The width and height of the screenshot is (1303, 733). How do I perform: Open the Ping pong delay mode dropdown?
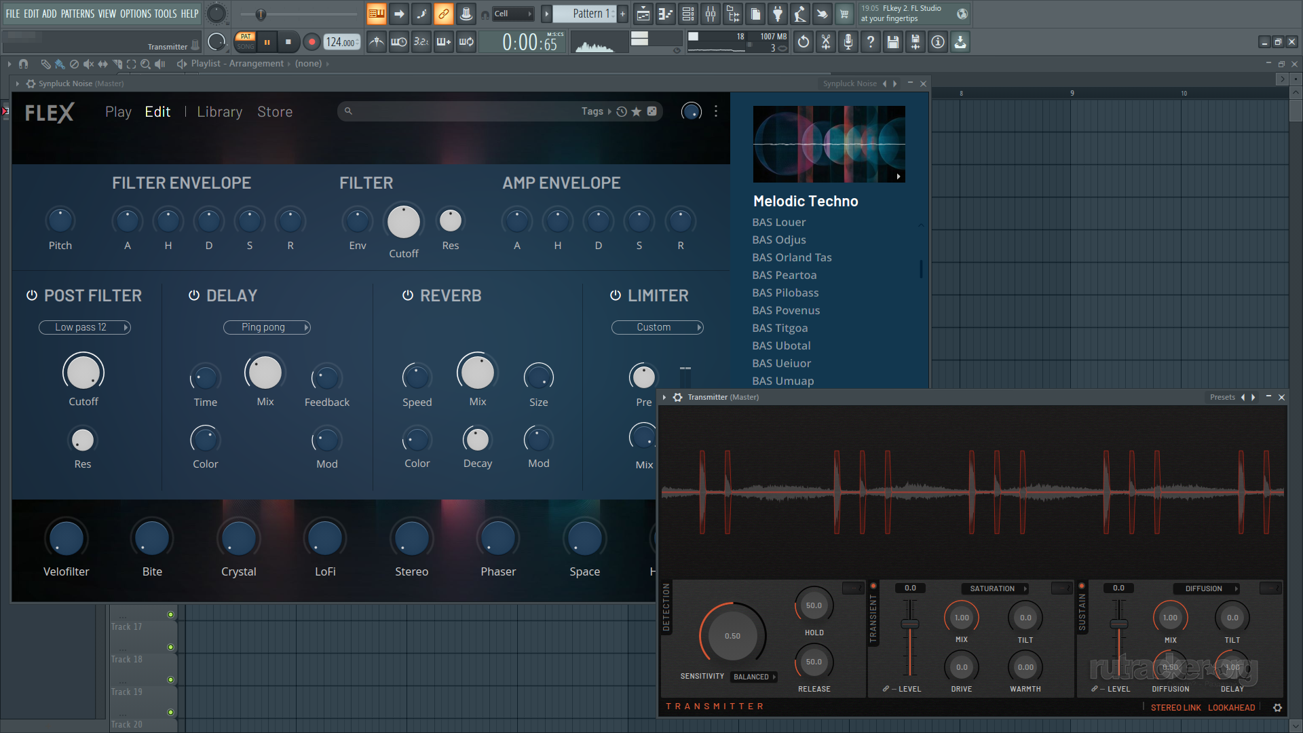click(267, 327)
